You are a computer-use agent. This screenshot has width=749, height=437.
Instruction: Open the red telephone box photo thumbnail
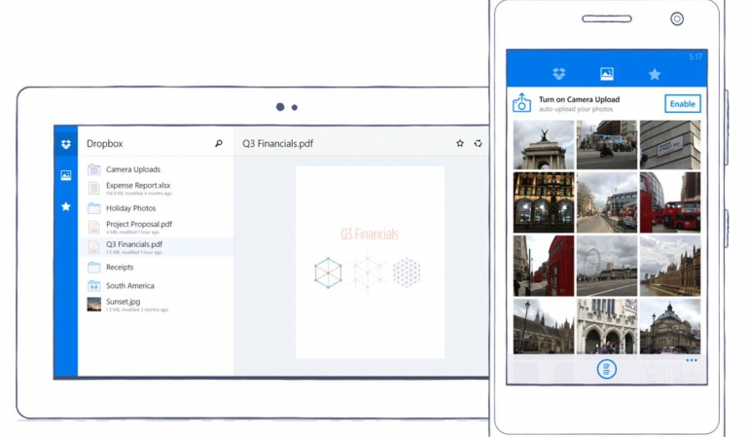(544, 265)
